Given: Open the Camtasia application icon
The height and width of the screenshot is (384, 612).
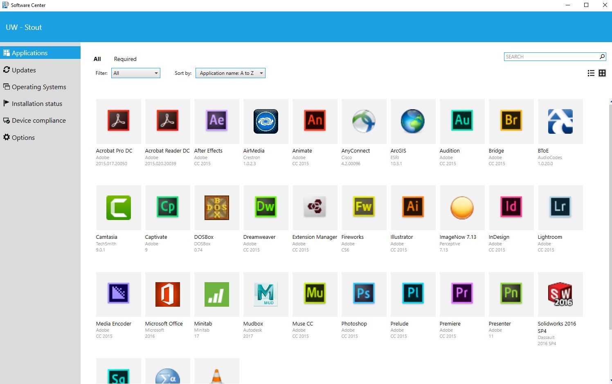Looking at the screenshot, I should pyautogui.click(x=119, y=208).
